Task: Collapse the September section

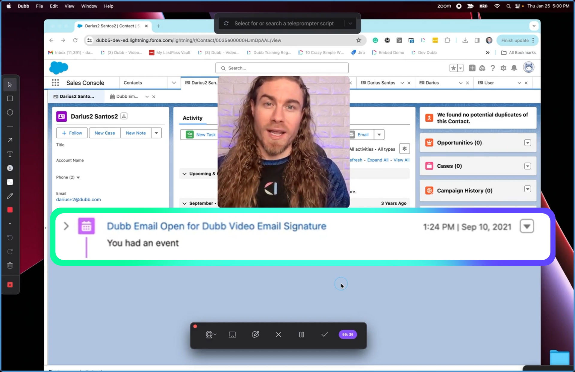Action: [x=184, y=203]
